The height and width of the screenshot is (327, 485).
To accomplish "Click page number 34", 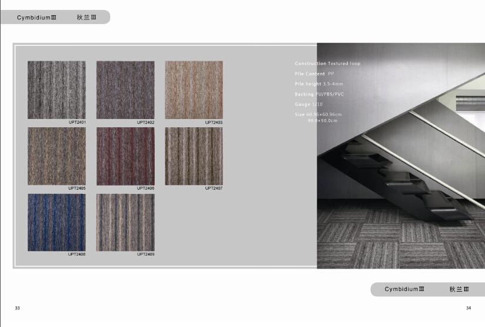I will [469, 308].
